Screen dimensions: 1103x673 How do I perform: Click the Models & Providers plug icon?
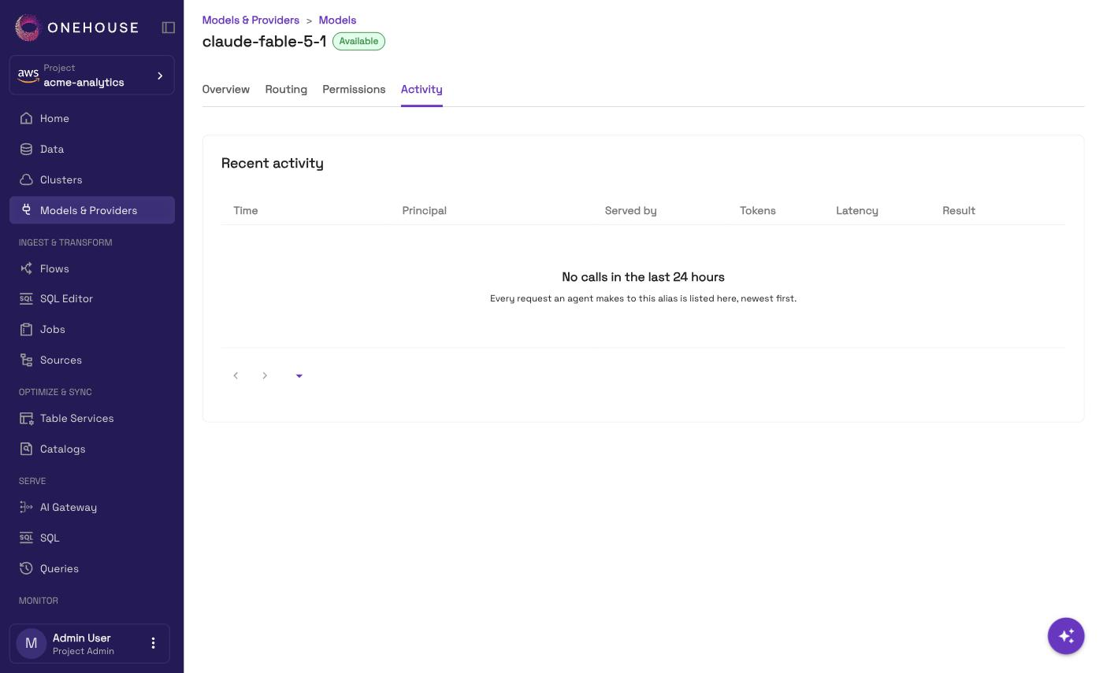tap(26, 210)
